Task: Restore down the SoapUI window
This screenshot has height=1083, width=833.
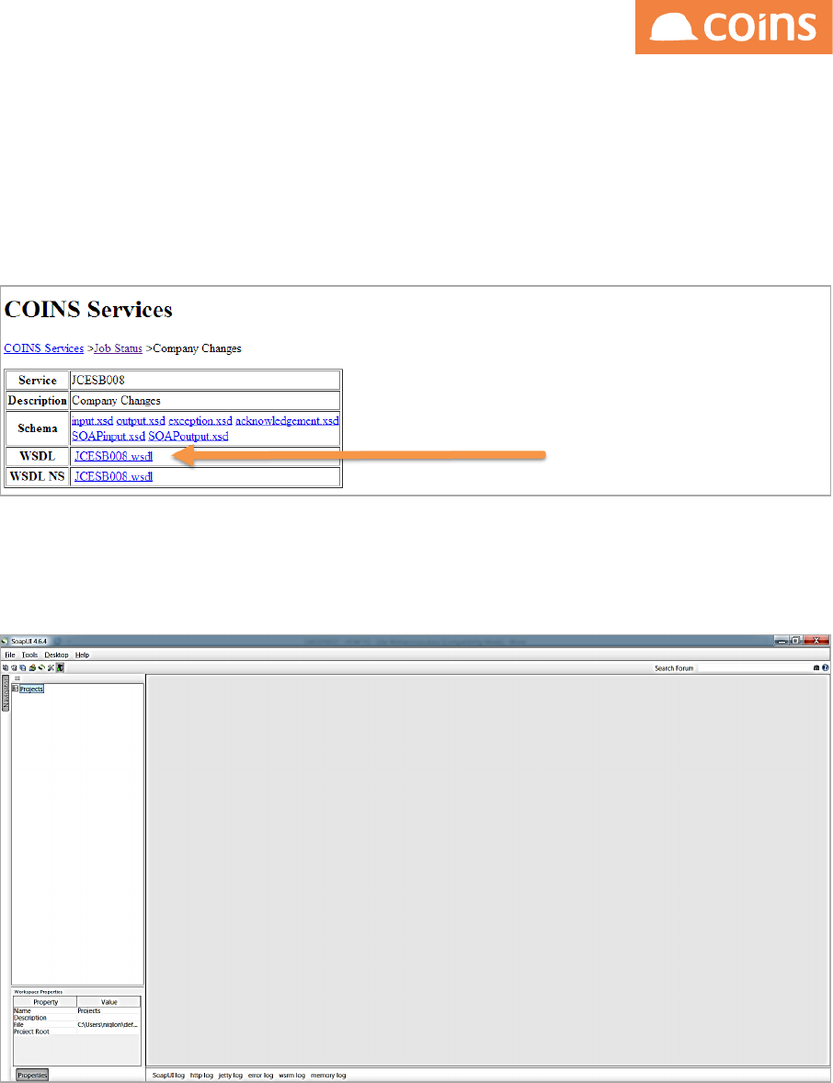Action: (x=795, y=641)
